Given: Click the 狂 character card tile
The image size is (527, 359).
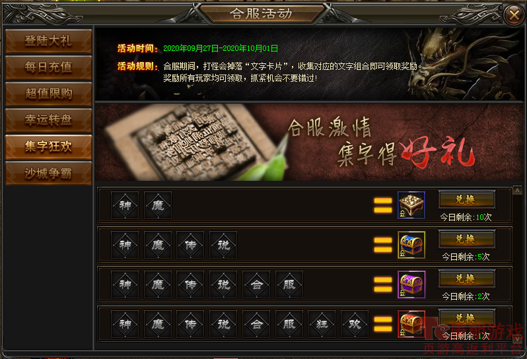Looking at the screenshot, I should 322,324.
